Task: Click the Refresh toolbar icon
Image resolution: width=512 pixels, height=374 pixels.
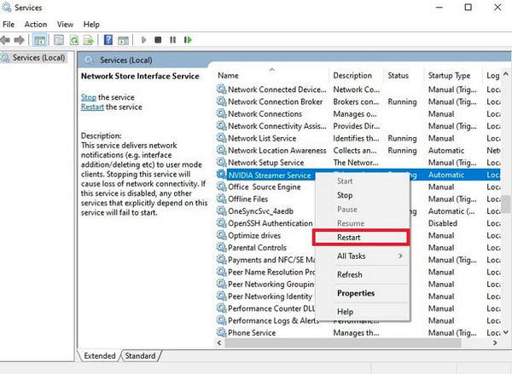Action: 74,40
